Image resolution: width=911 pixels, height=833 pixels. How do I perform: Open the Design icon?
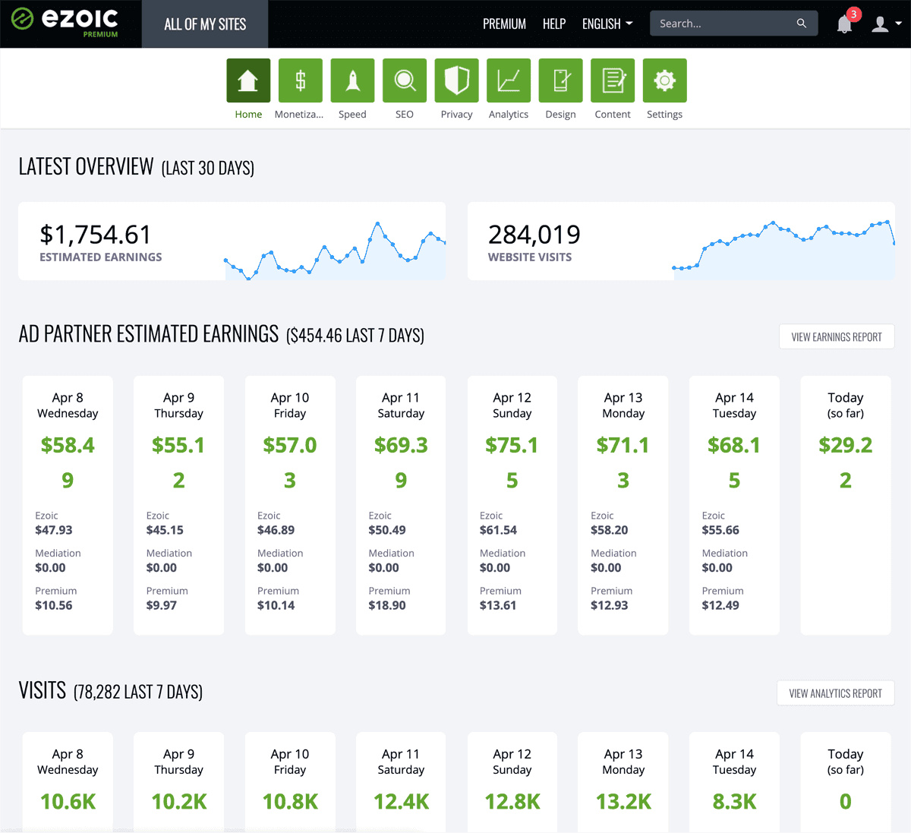coord(560,80)
